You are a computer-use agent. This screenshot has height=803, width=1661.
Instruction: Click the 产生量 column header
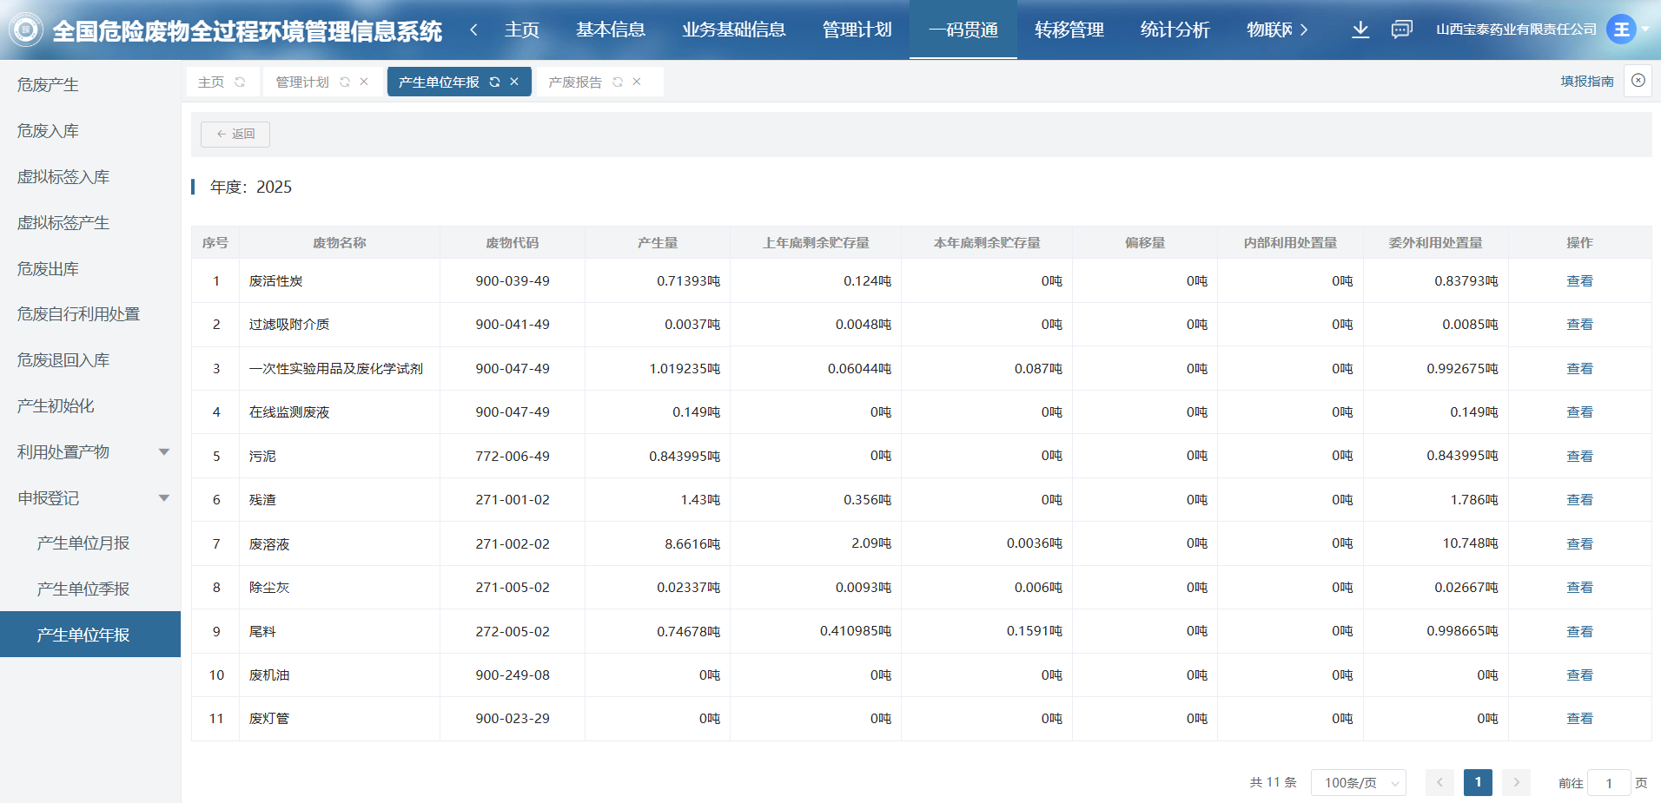point(658,242)
